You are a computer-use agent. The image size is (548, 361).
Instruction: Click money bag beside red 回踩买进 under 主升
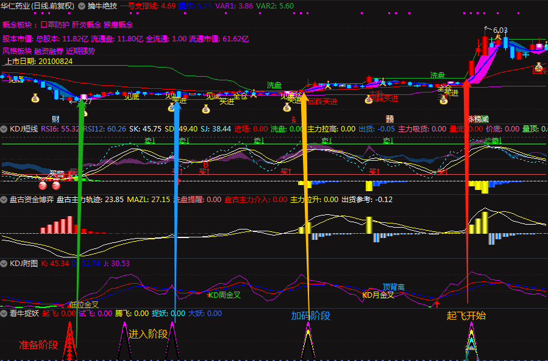[x=368, y=100]
